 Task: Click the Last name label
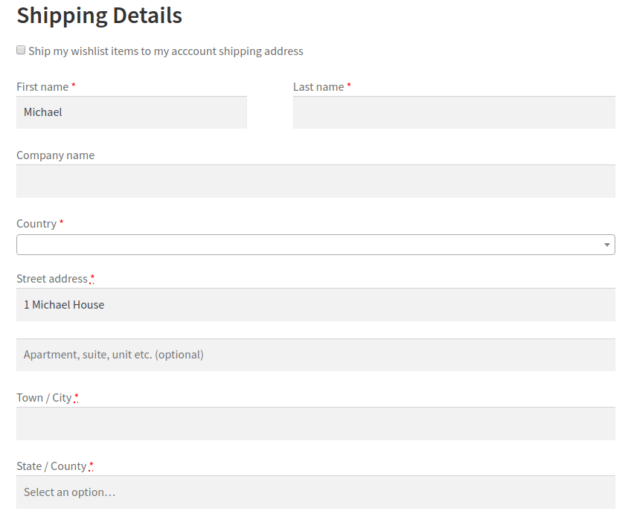(x=318, y=87)
